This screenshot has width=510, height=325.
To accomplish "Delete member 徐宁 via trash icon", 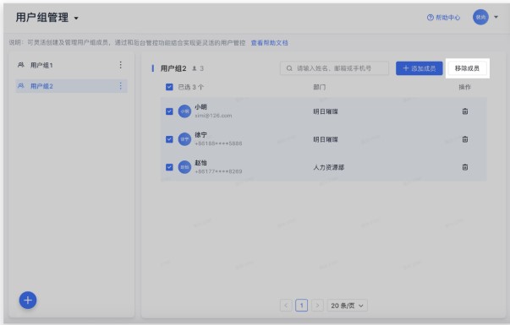I will click(x=465, y=139).
